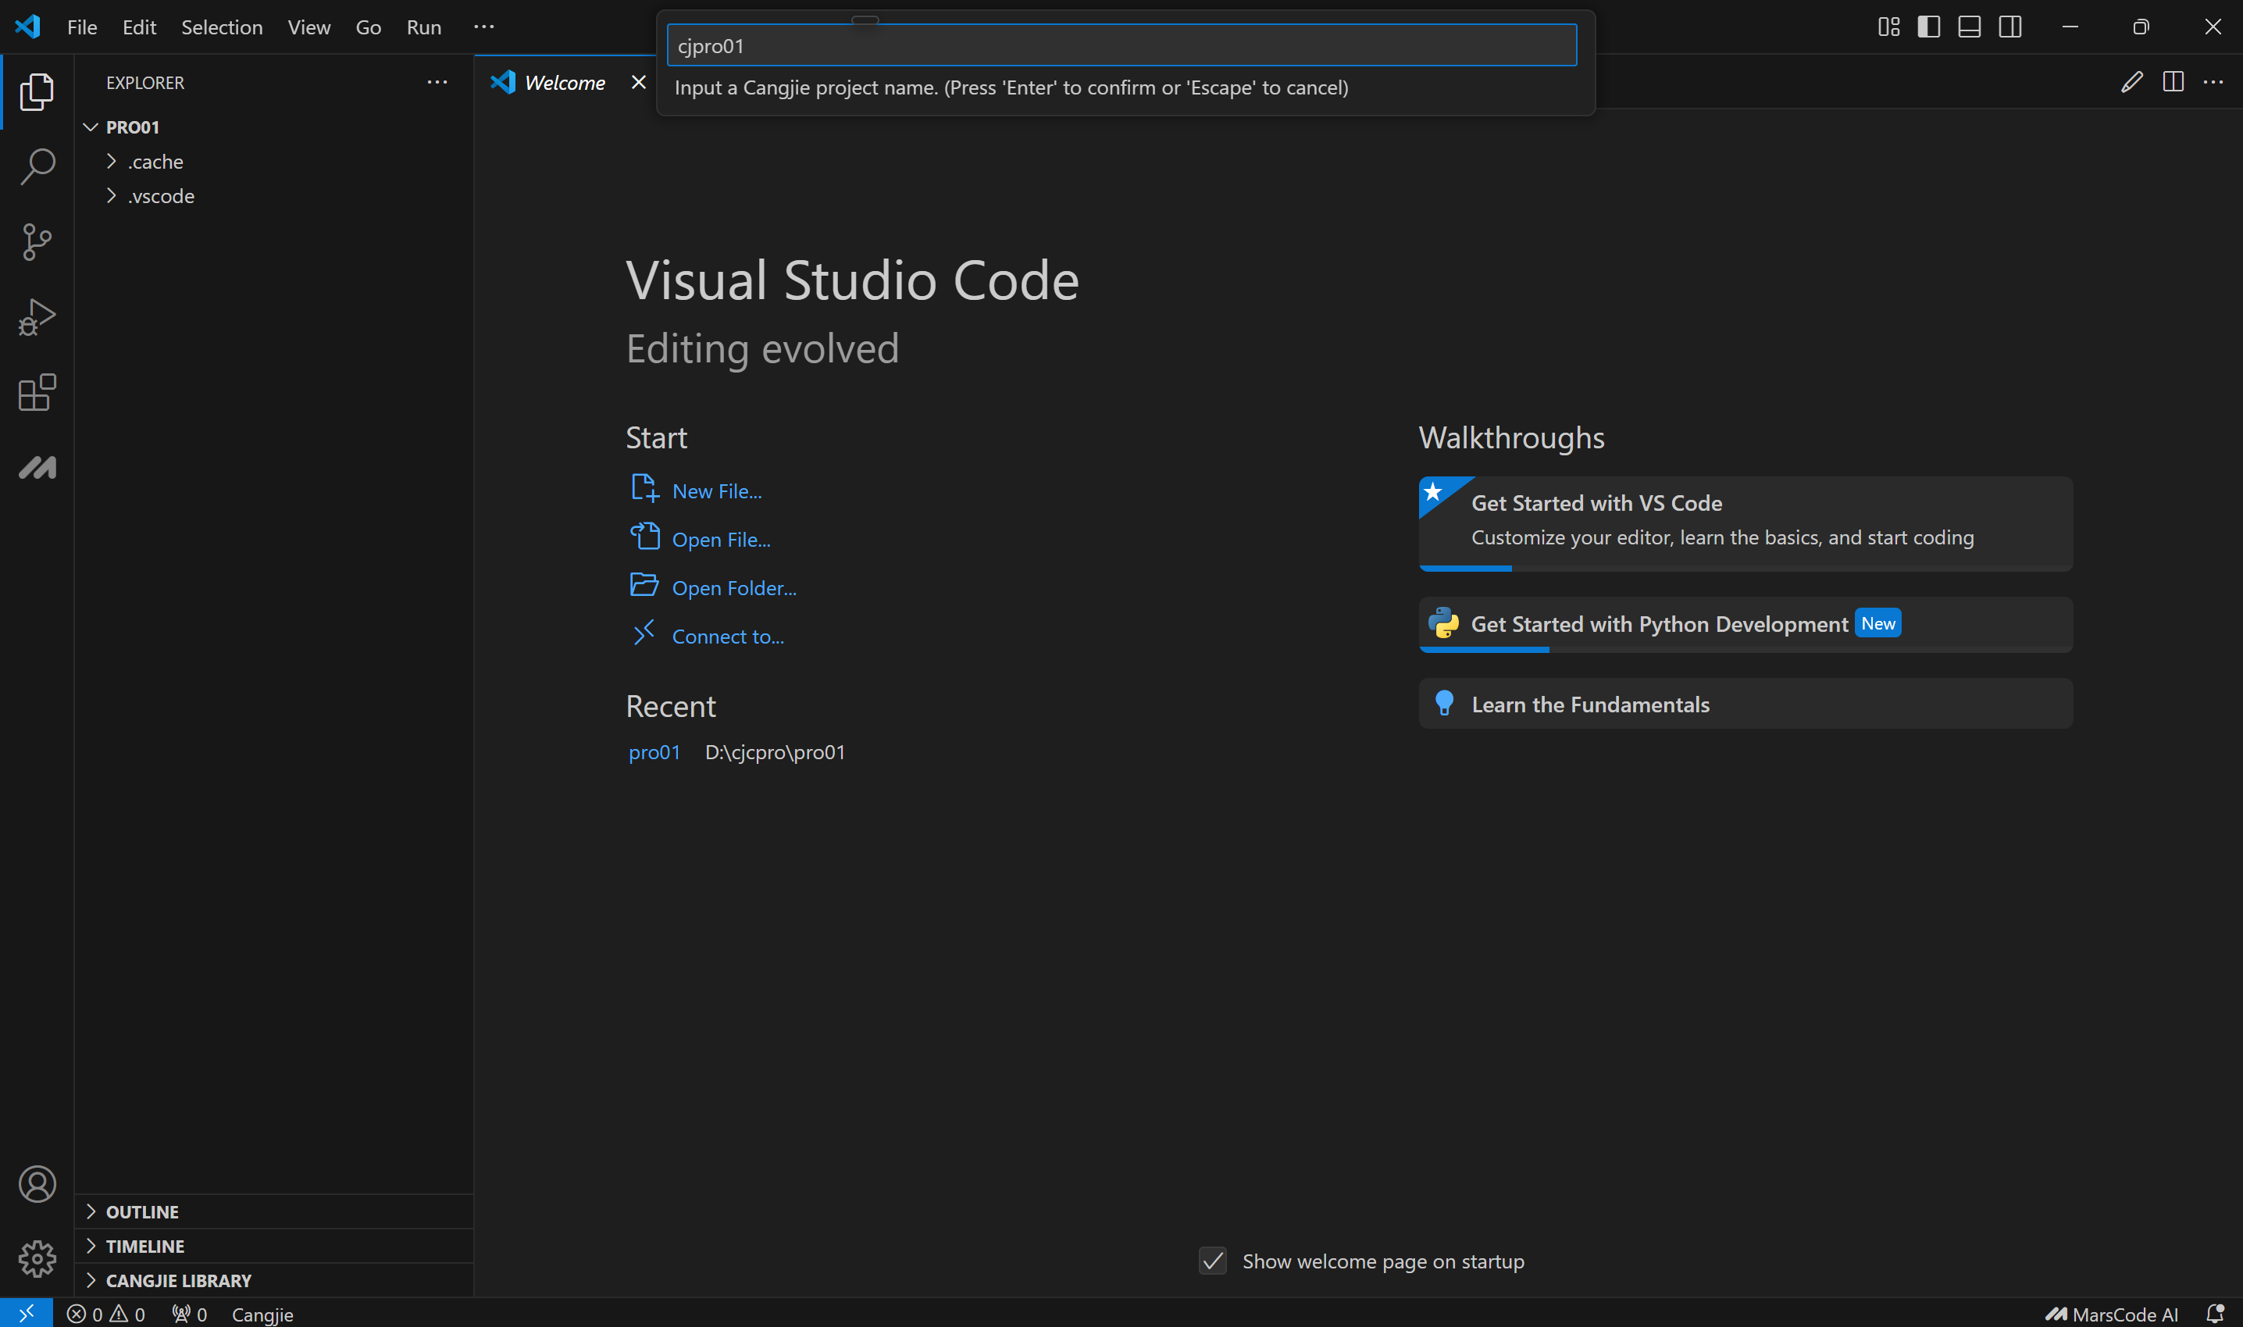Click New badge on Python walkthrough
The height and width of the screenshot is (1327, 2243).
click(1877, 623)
